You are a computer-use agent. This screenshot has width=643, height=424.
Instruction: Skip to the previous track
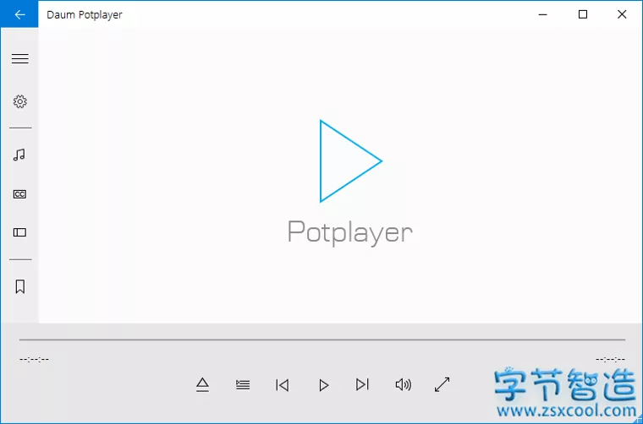point(282,384)
